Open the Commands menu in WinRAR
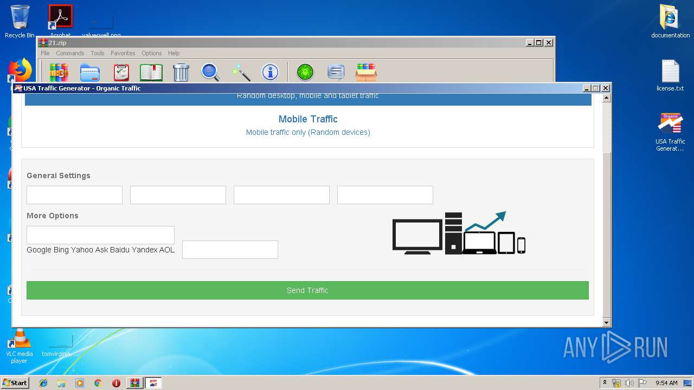Viewport: 694px width, 390px height. [x=70, y=53]
